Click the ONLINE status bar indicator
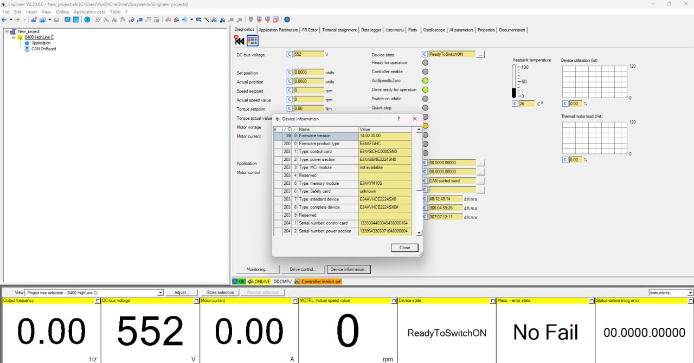Viewport: 694px width, 363px height. point(259,282)
